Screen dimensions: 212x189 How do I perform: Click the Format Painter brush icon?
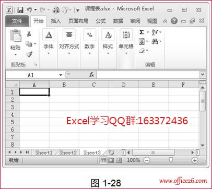(x=29, y=54)
